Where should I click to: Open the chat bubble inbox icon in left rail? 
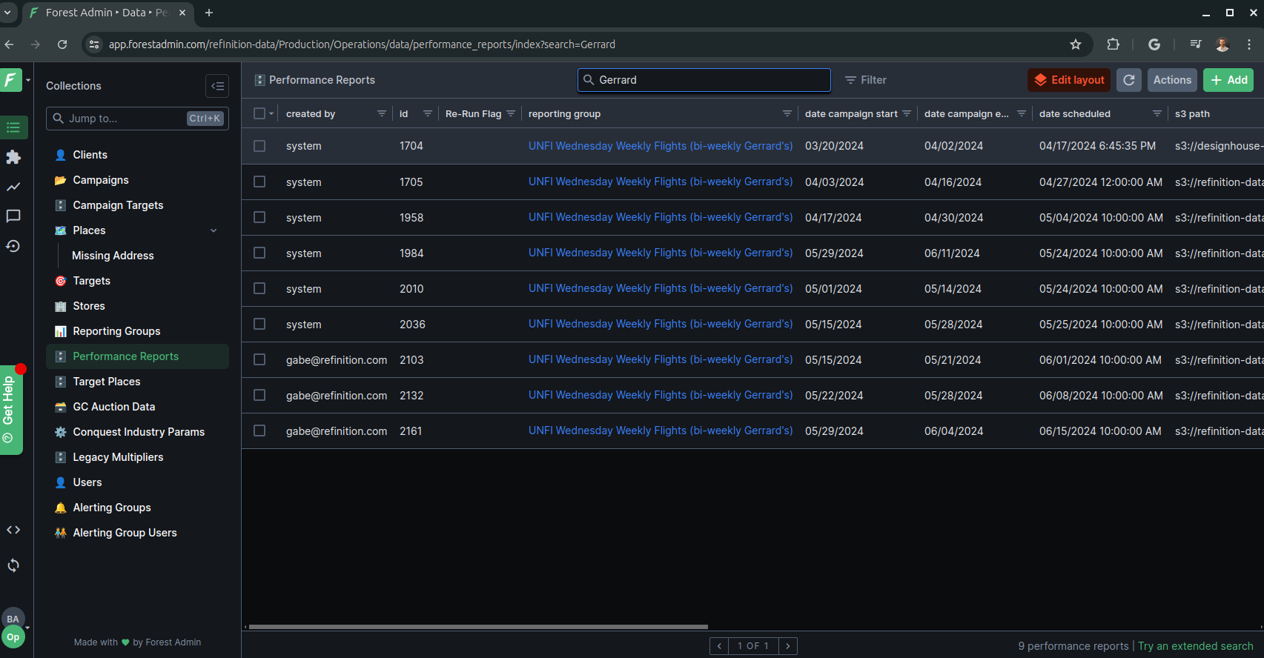13,216
